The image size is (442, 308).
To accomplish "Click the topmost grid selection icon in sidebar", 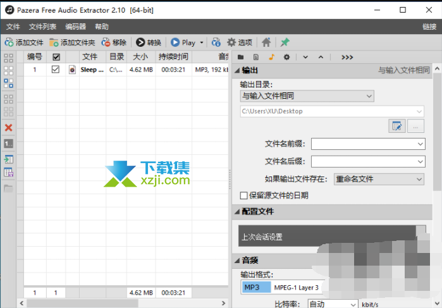I will click(x=8, y=58).
